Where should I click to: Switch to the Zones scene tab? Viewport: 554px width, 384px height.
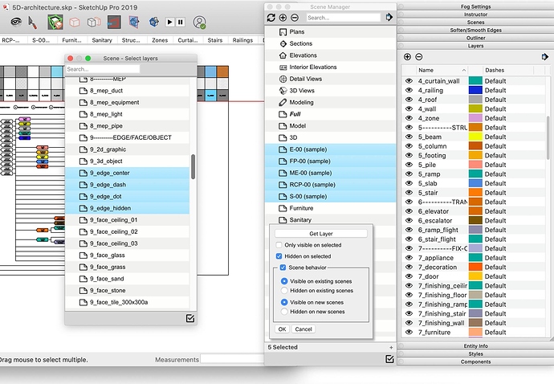pos(160,40)
